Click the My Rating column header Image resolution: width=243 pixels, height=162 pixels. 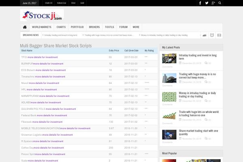tap(149, 51)
